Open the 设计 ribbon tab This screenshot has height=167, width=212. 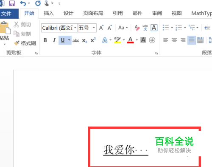(x=68, y=13)
